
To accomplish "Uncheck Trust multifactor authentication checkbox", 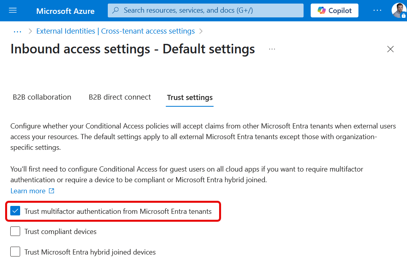I will pyautogui.click(x=15, y=211).
